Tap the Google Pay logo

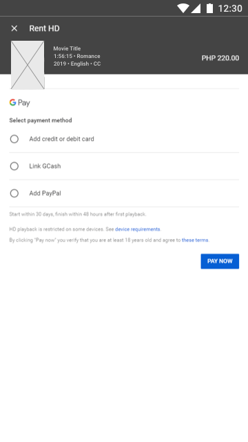(x=19, y=103)
